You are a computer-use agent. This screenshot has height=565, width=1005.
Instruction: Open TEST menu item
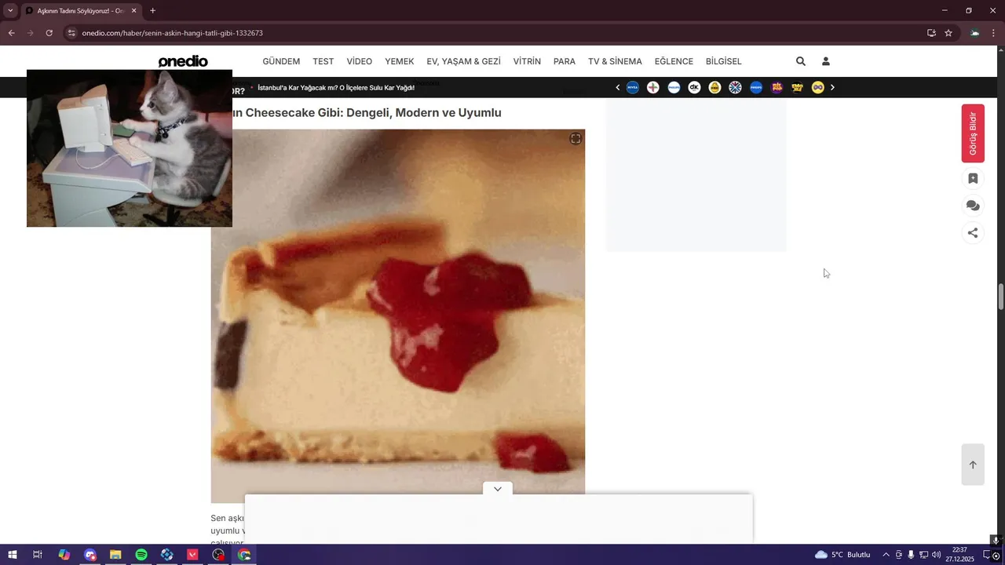click(x=323, y=61)
